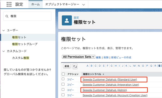The image size is (162, 98).
Task: Filter list by letter I
Action: pyautogui.click(x=119, y=66)
